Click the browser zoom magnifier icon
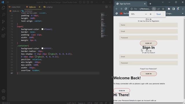 154,9
